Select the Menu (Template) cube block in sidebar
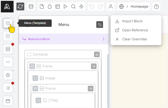The height and width of the screenshot is (108, 168). pyautogui.click(x=8, y=23)
